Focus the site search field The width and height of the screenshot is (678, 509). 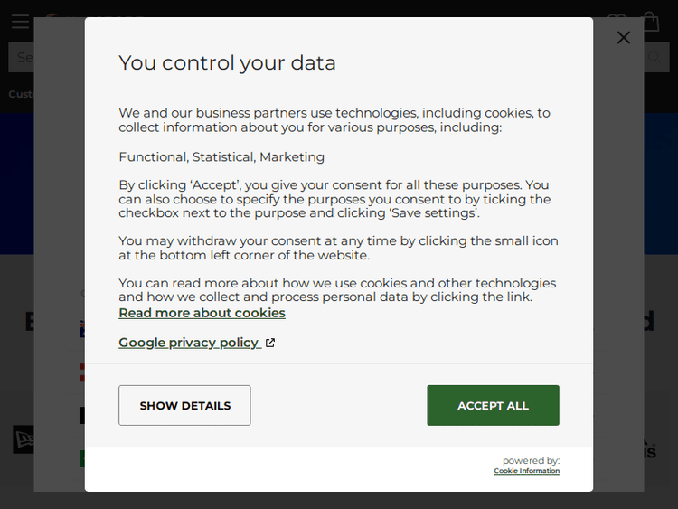pyautogui.click(x=22, y=58)
